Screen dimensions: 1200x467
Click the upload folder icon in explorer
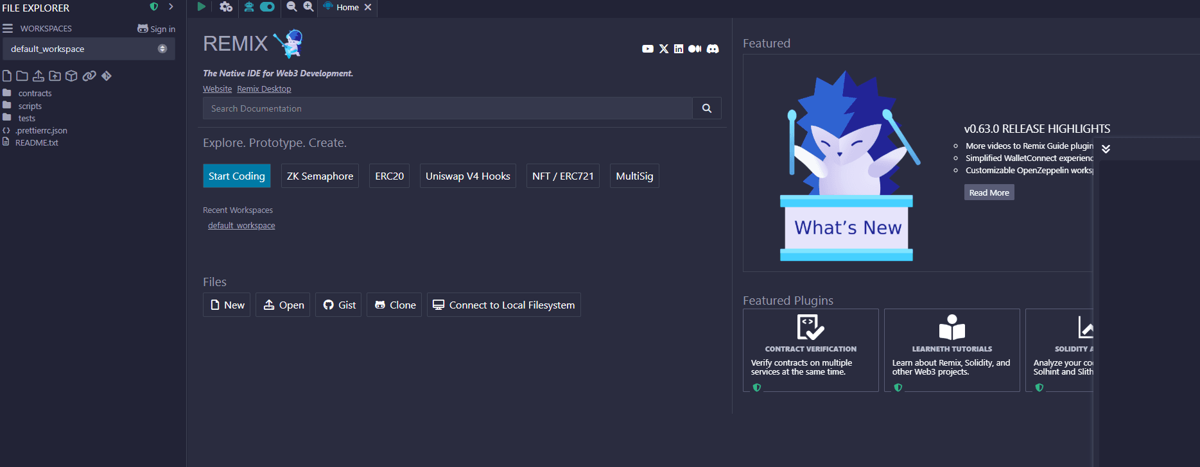pos(55,76)
